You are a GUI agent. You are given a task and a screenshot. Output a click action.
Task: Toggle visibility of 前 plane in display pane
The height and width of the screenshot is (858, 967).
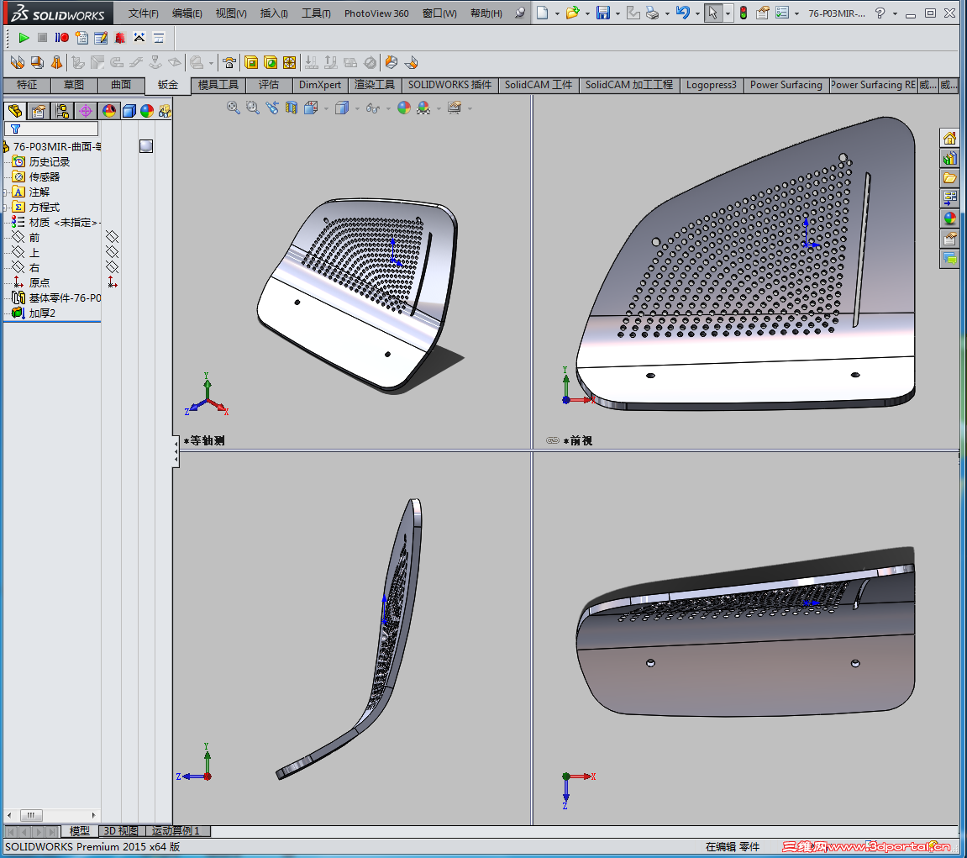[x=113, y=238]
